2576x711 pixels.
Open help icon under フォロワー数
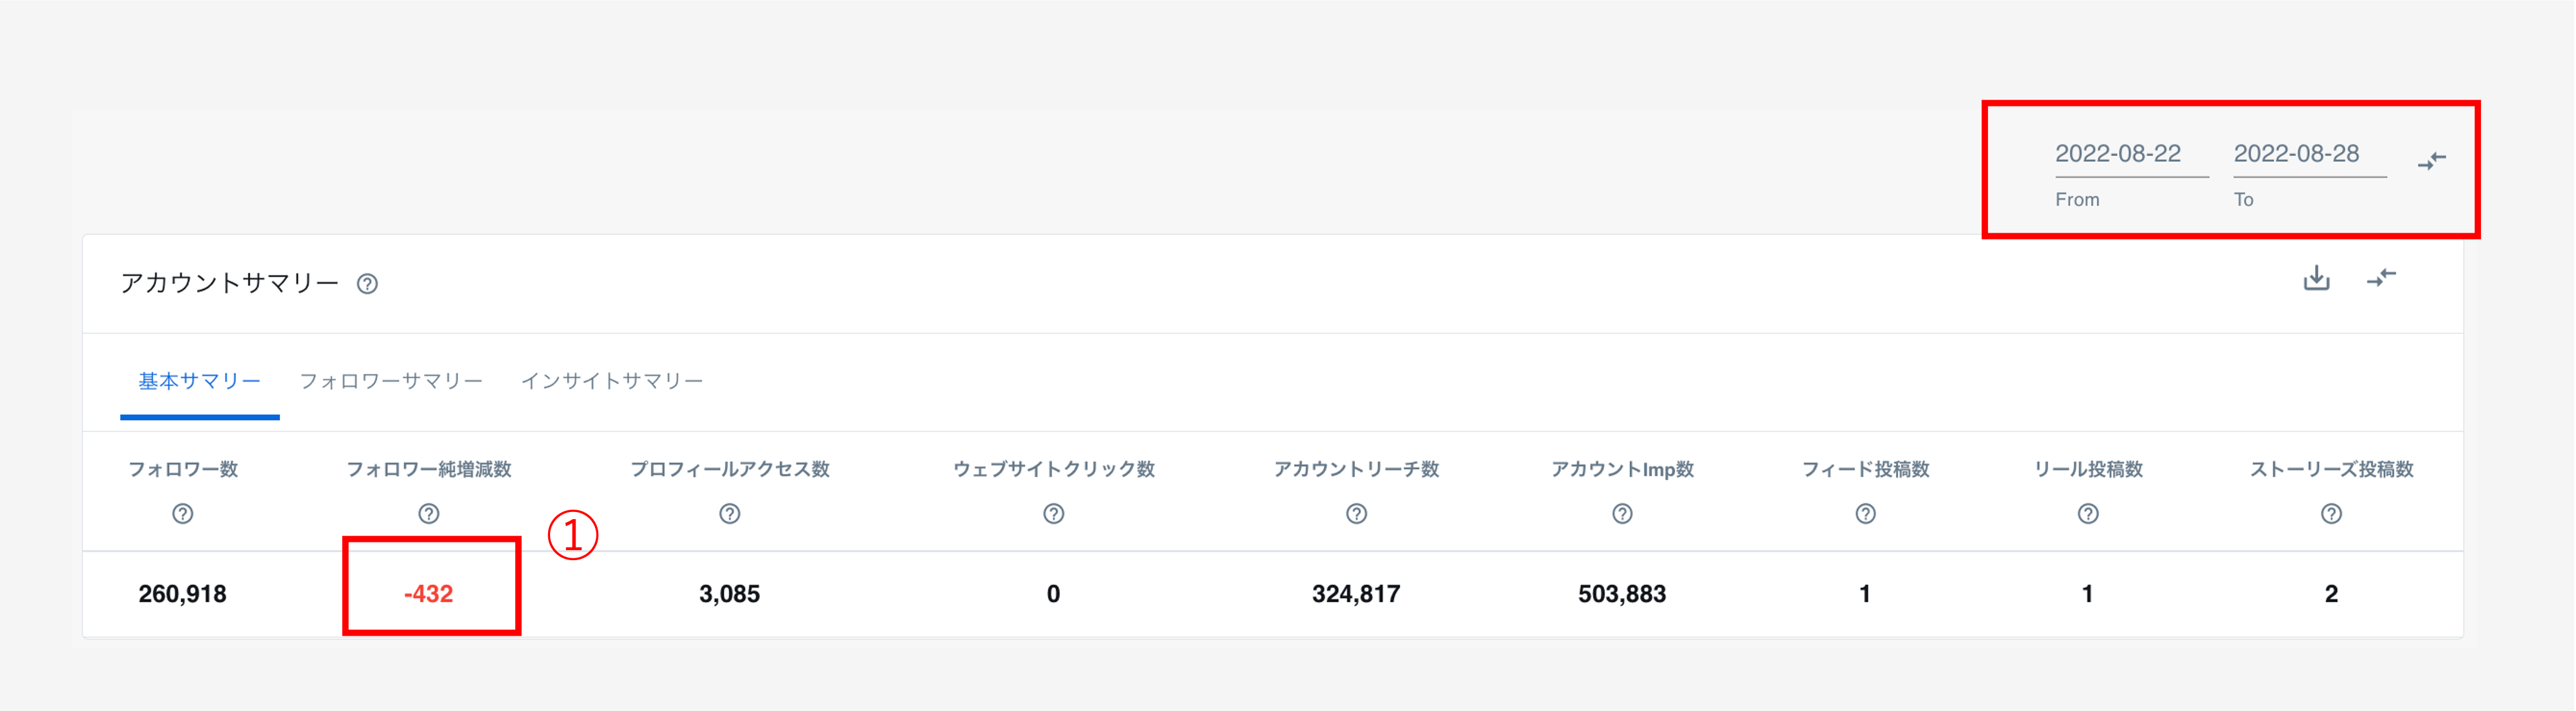[182, 514]
